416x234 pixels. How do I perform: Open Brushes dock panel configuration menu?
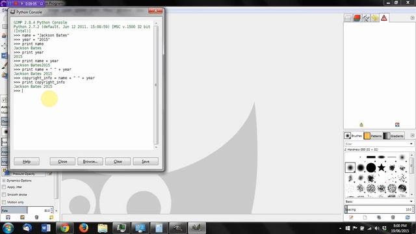pyautogui.click(x=412, y=135)
